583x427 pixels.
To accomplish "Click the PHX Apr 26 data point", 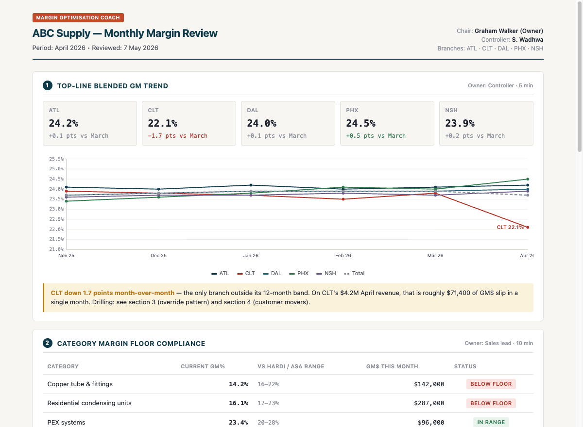I will (x=528, y=179).
